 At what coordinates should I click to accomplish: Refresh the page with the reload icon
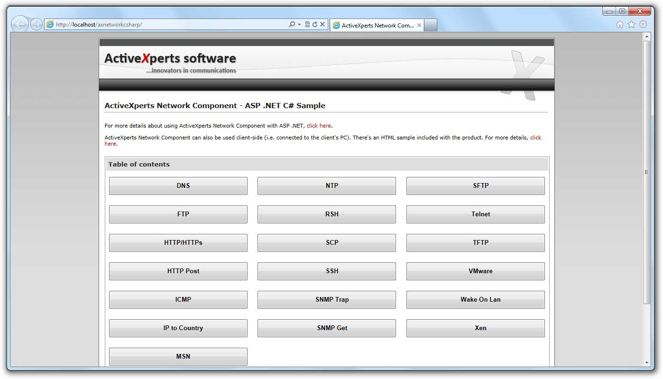tap(314, 25)
